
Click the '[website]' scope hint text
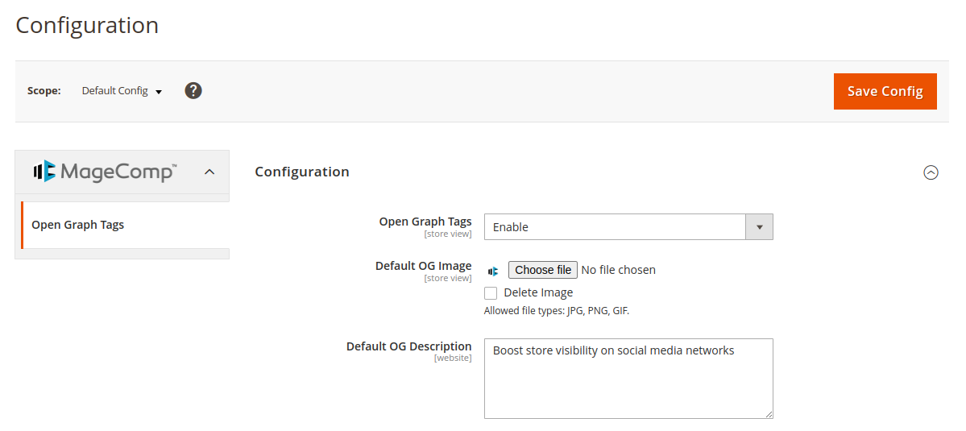453,358
